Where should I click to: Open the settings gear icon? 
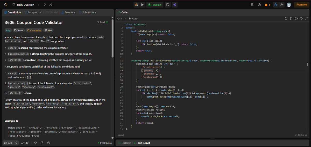pos(259,5)
